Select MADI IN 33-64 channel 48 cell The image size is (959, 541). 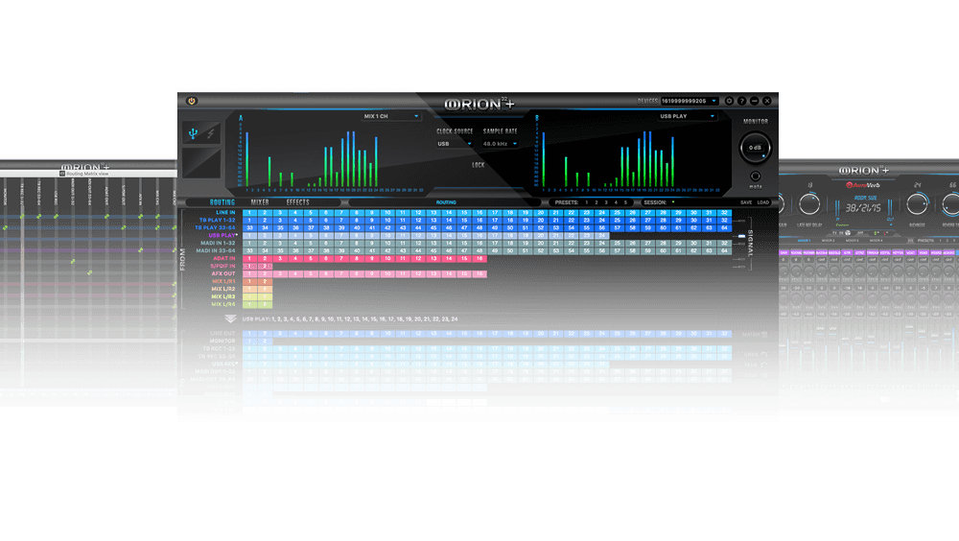click(x=479, y=251)
